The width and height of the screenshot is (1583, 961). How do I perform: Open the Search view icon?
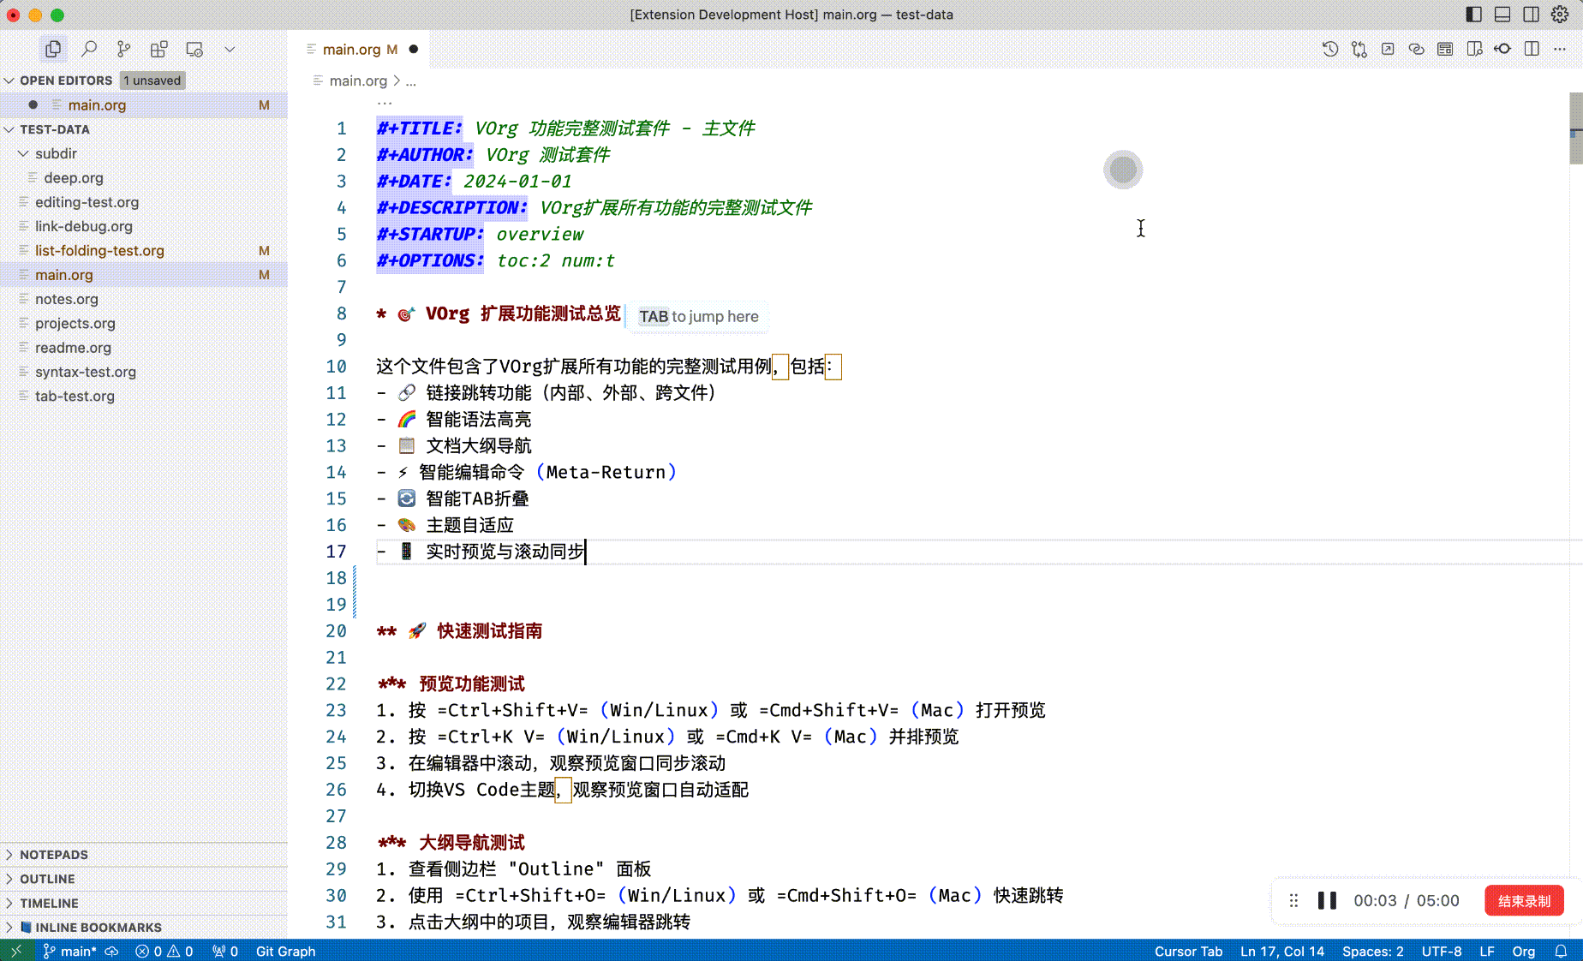pos(88,49)
